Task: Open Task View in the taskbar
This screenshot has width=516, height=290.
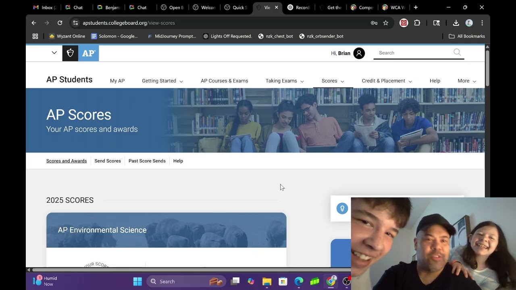Action: point(235,281)
